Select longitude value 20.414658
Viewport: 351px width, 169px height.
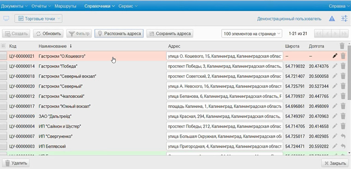coord(319,127)
